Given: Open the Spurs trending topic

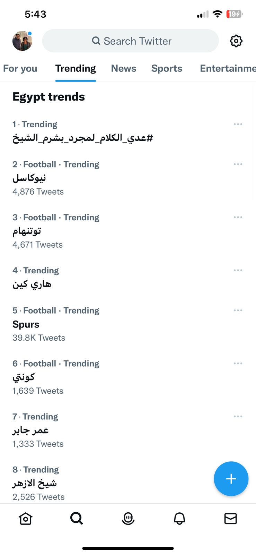Looking at the screenshot, I should point(26,324).
